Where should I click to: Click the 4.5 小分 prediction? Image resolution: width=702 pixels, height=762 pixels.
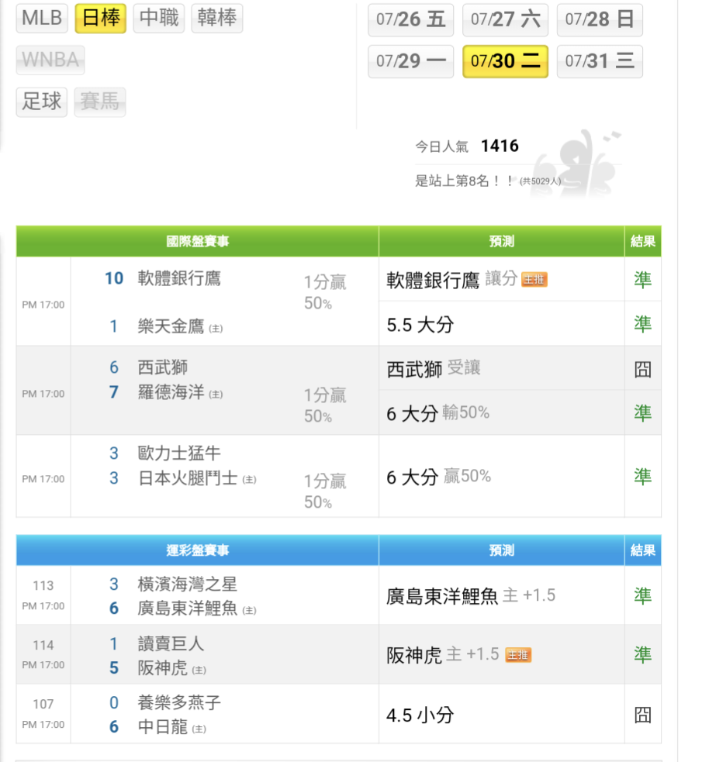click(420, 715)
